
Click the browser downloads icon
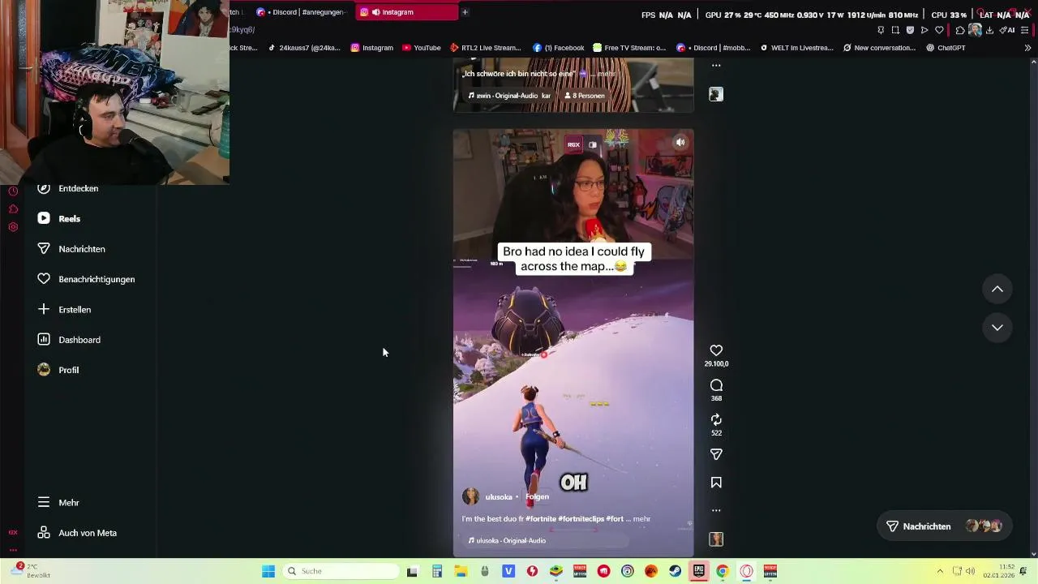[989, 30]
